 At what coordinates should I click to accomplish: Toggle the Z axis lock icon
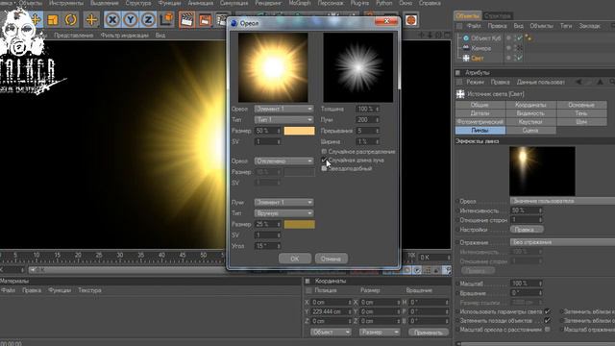[x=148, y=19]
